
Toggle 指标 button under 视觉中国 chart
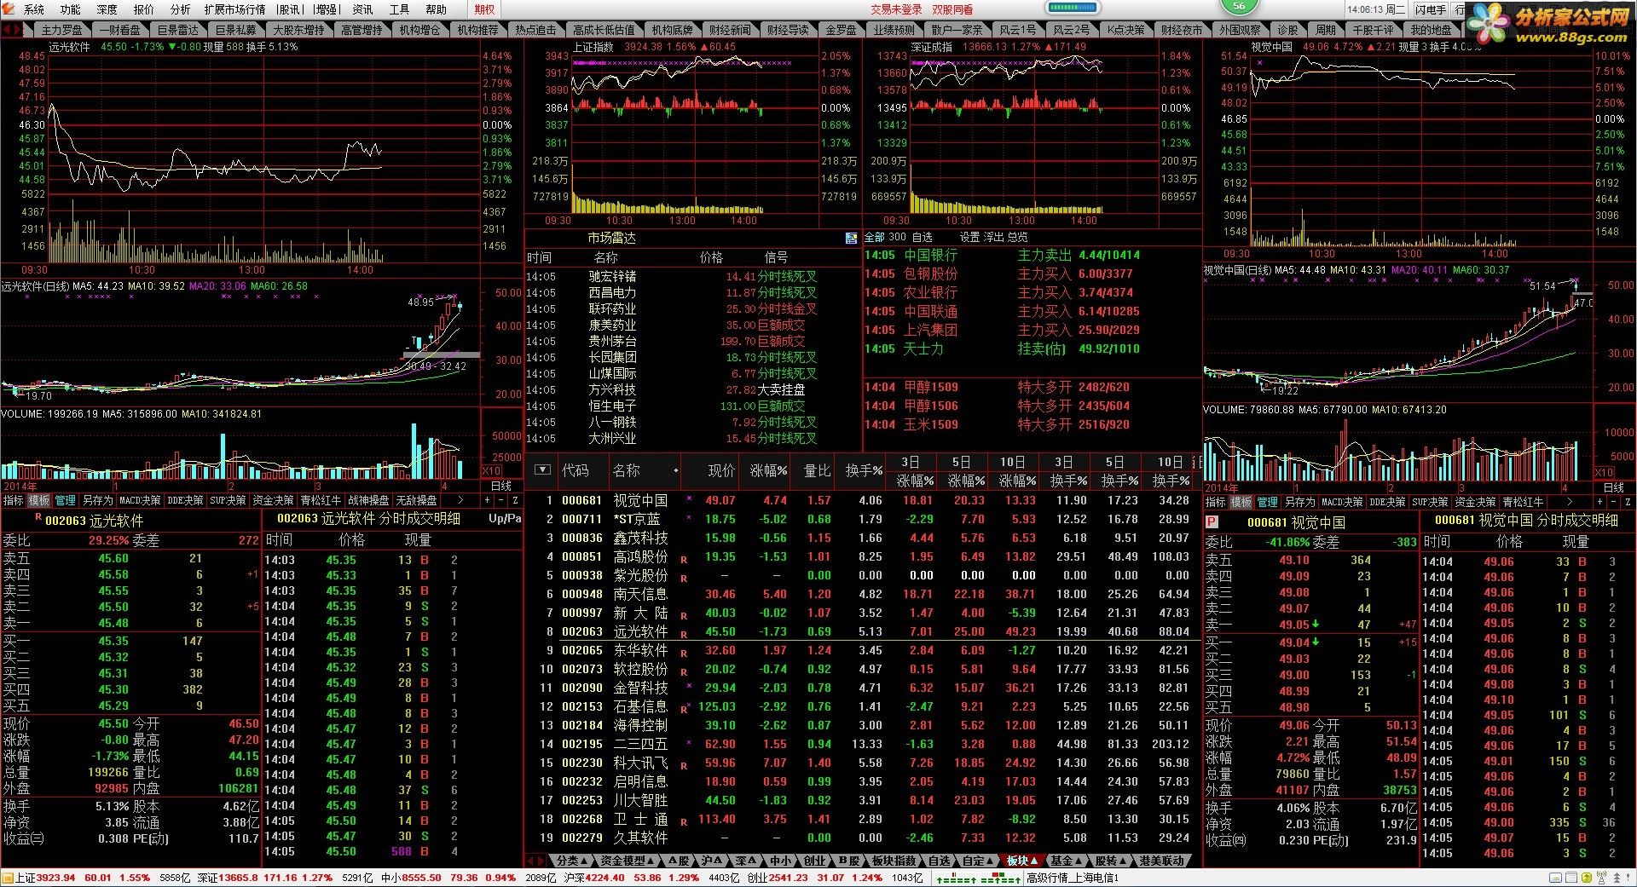pyautogui.click(x=1215, y=502)
